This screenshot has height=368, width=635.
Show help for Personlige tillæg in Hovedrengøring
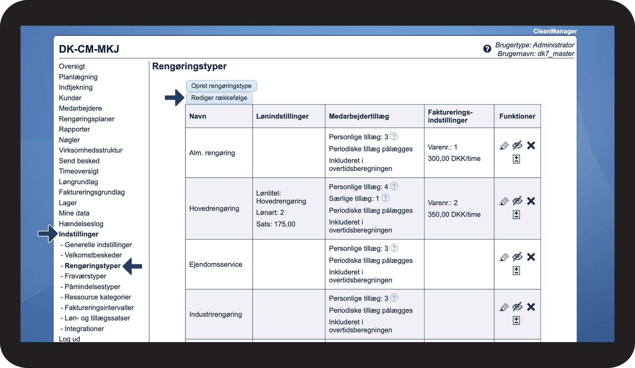[394, 186]
